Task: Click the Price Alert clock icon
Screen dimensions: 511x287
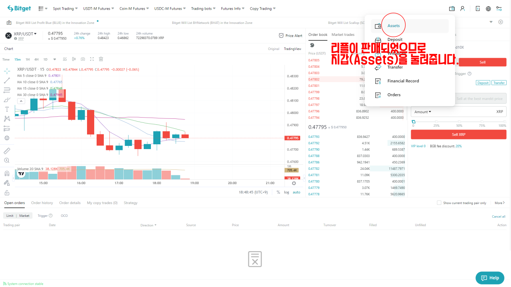Action: 281,35
